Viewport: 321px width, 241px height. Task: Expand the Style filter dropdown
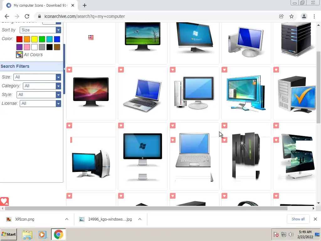(39, 95)
